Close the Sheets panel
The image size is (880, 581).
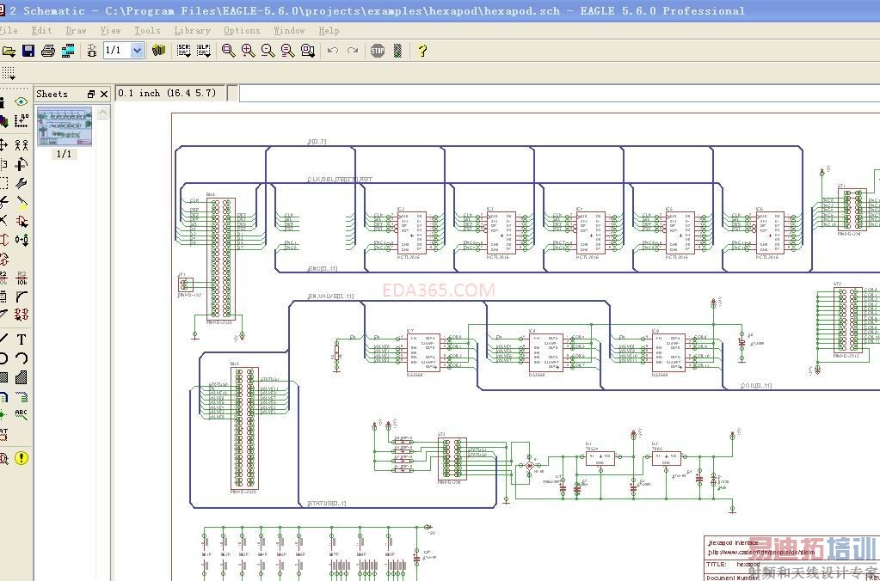(104, 94)
